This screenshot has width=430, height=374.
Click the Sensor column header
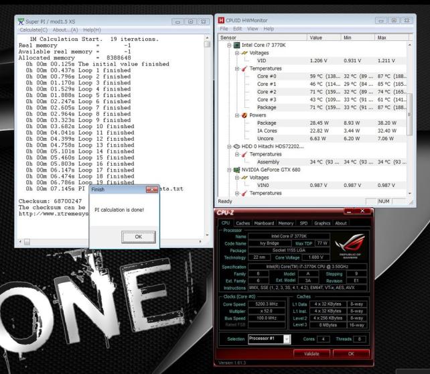tap(263, 38)
